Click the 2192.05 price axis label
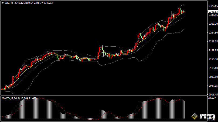Image resolution: width=218 pixels, height=122 pixels. [x=213, y=50]
